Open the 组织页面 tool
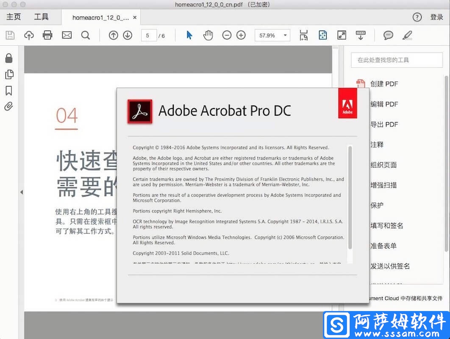 [383, 165]
